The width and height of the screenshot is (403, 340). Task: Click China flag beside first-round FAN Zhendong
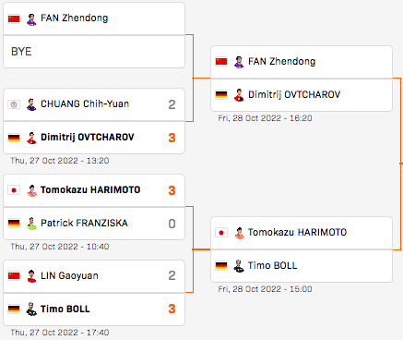click(14, 18)
